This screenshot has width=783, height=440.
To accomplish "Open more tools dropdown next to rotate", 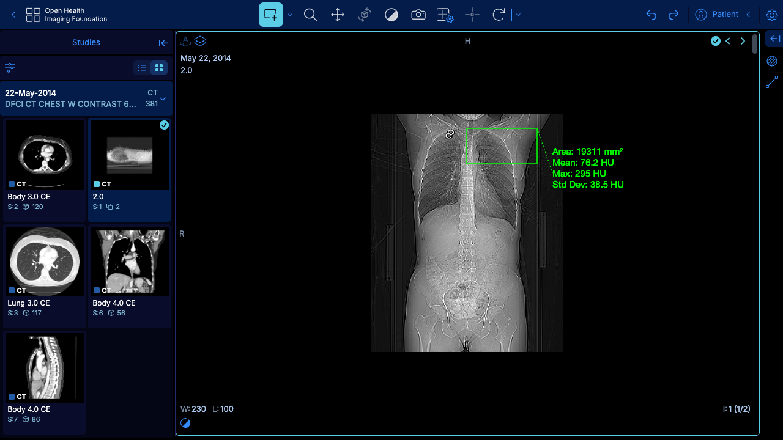I will click(518, 15).
